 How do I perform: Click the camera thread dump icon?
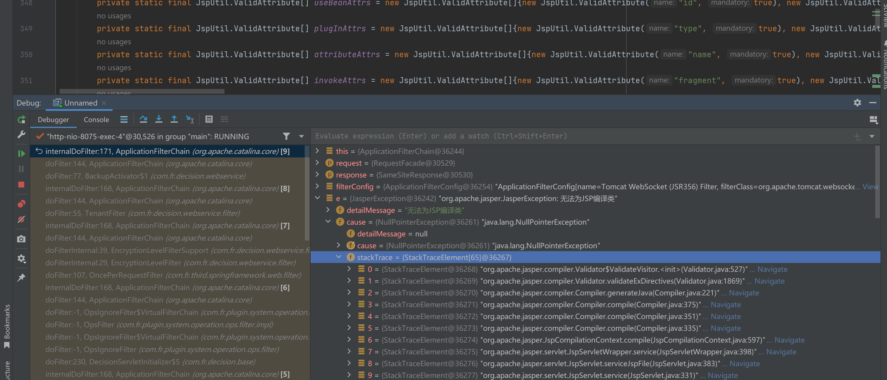pyautogui.click(x=21, y=239)
